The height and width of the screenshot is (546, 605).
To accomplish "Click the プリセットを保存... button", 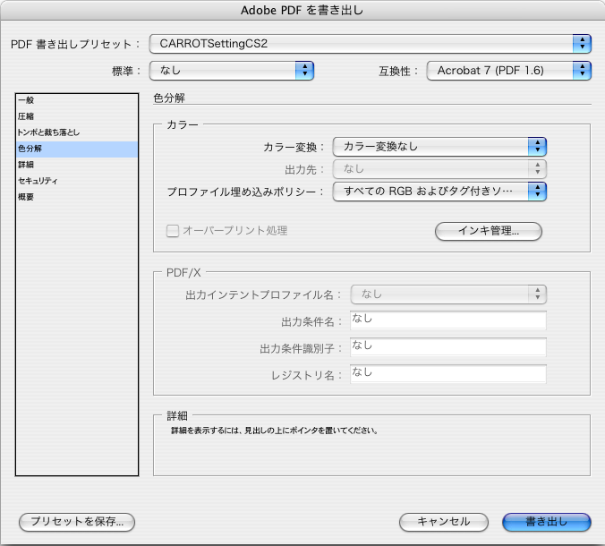I will tap(77, 522).
